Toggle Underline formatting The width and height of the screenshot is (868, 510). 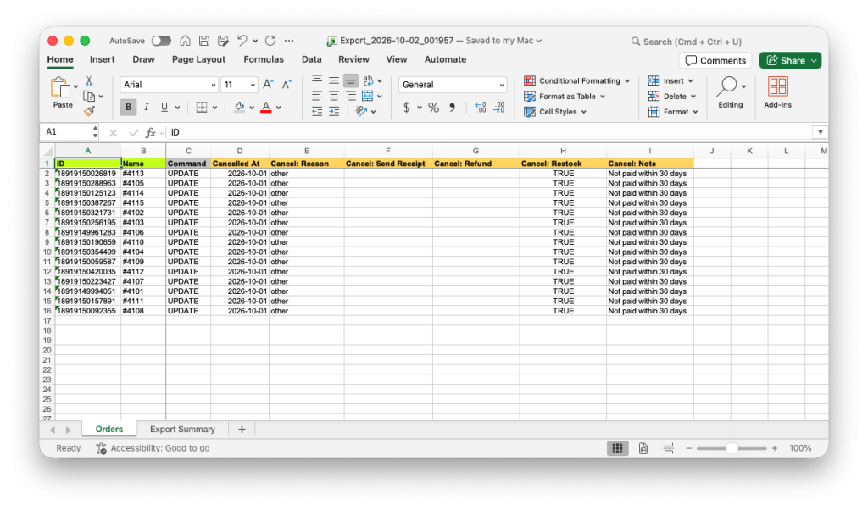click(x=164, y=108)
